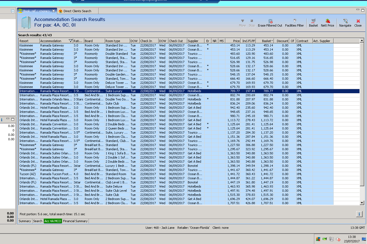Screen dimensions: 367x244
Task: Sort by the Room type column header
Action: pos(117,41)
